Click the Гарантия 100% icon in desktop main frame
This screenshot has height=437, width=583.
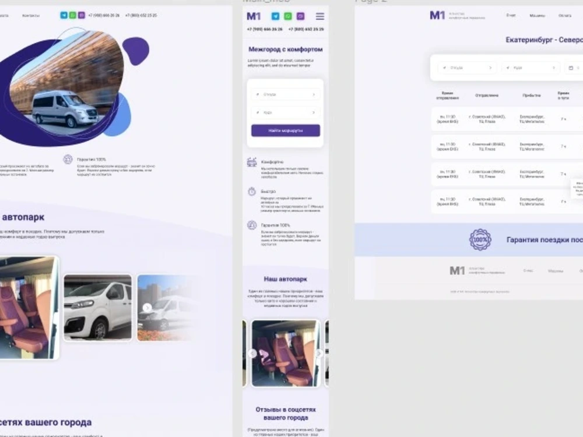click(68, 160)
